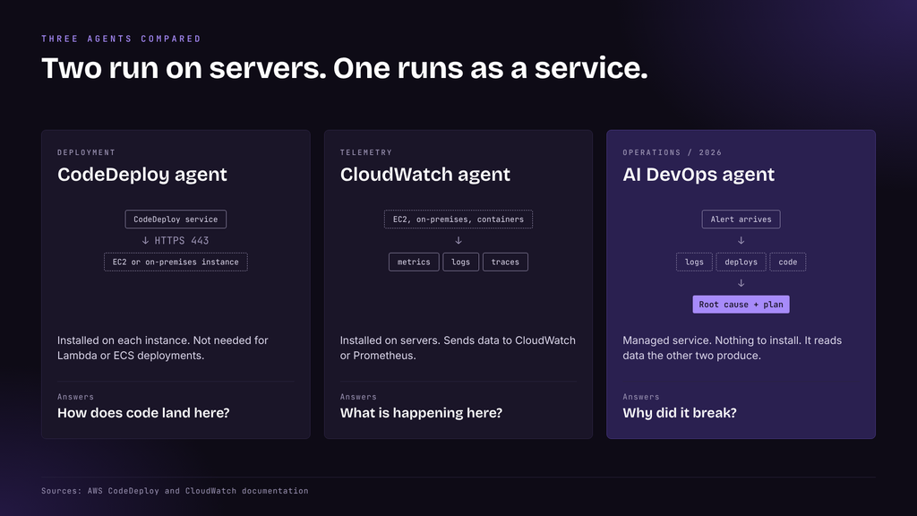Click 'Managed service. Nothing to install' description
Image resolution: width=917 pixels, height=516 pixels.
[x=733, y=348]
